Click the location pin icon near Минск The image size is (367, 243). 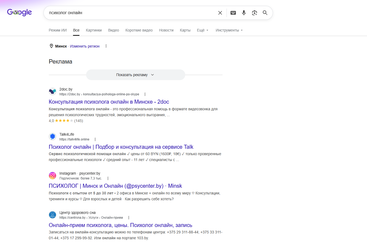tap(51, 46)
